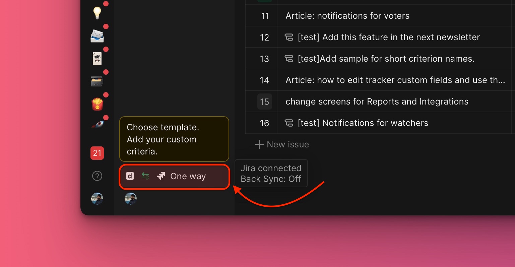The image size is (515, 267).
Task: Select the joker playing card board
Action: pos(97,59)
